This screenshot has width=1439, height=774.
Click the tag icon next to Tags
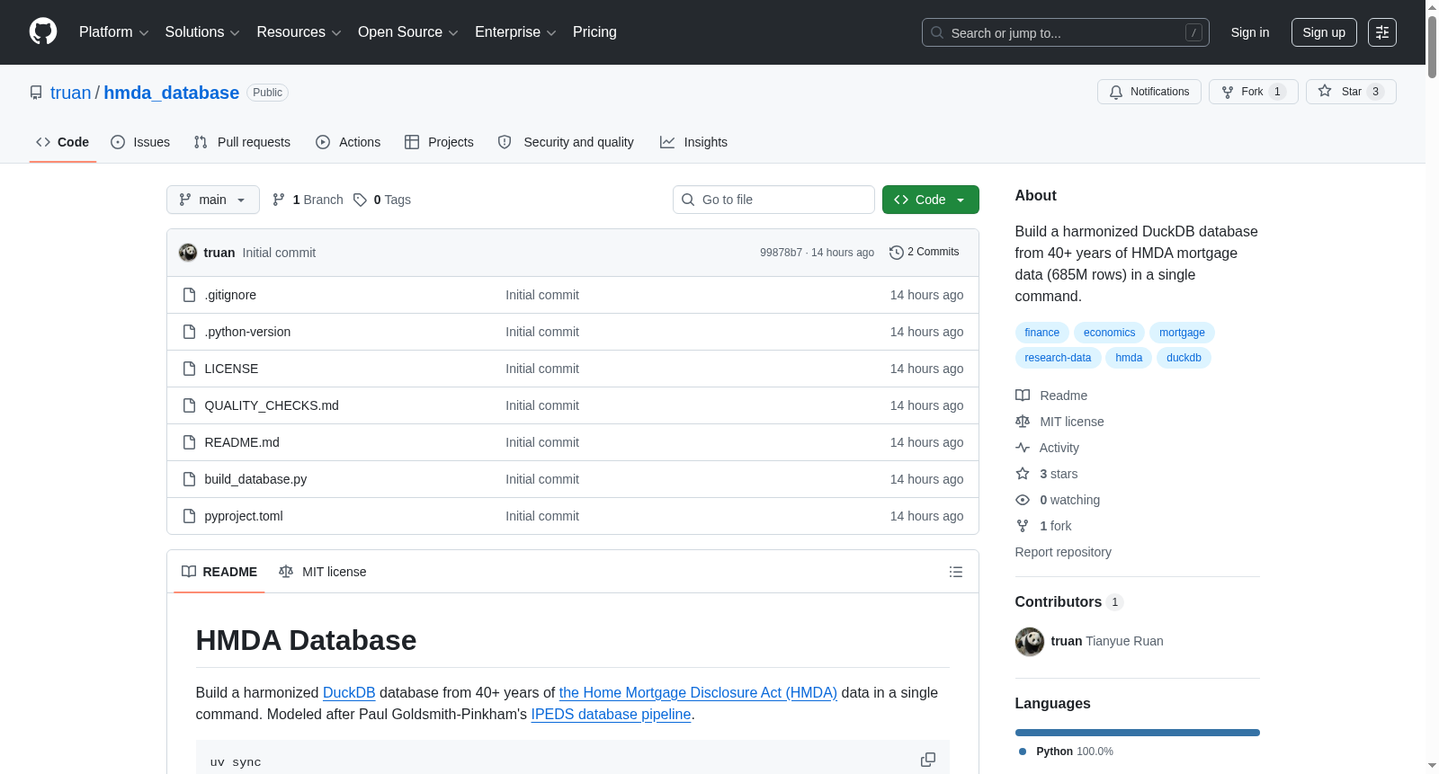pyautogui.click(x=360, y=200)
